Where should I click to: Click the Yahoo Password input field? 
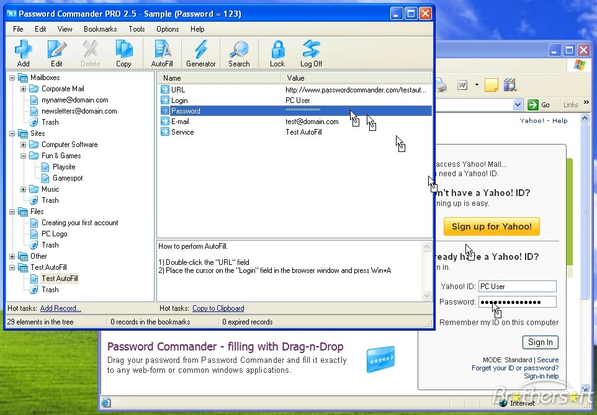pyautogui.click(x=518, y=302)
